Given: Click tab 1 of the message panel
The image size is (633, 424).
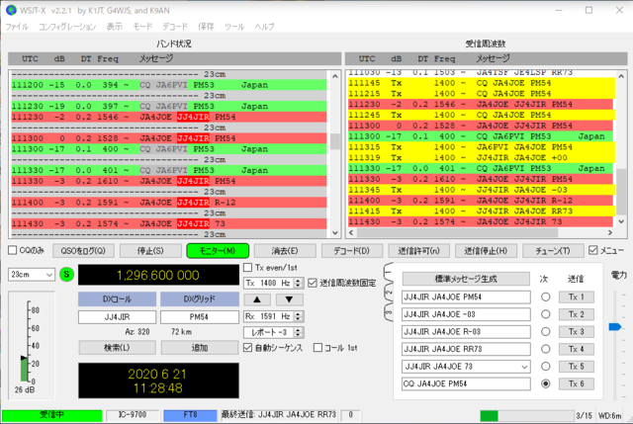Looking at the screenshot, I should (x=388, y=275).
